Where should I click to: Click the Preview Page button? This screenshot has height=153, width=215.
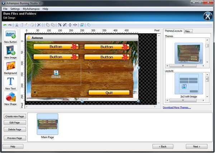pyautogui.click(x=15, y=138)
